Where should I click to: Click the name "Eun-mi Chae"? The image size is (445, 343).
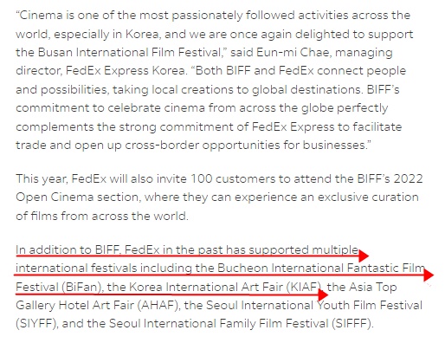[x=293, y=53]
